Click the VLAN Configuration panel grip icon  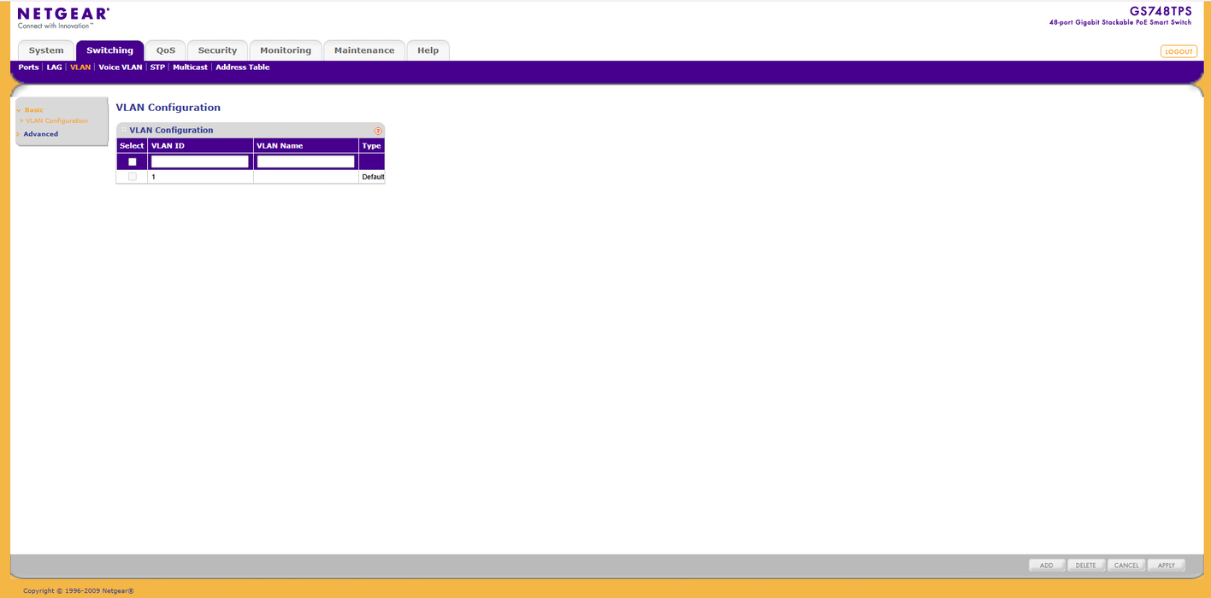tap(123, 130)
